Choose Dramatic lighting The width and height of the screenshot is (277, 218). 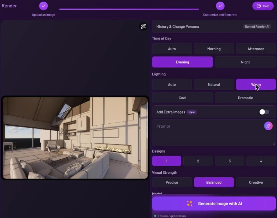[245, 98]
